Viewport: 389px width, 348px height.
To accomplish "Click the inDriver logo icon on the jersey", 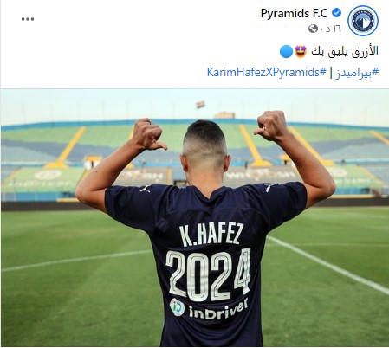I will 177,306.
